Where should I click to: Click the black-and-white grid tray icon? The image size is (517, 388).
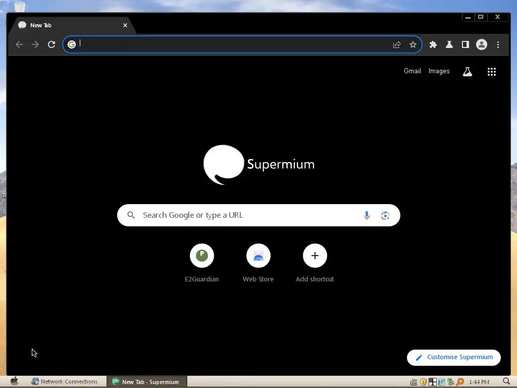(433, 382)
